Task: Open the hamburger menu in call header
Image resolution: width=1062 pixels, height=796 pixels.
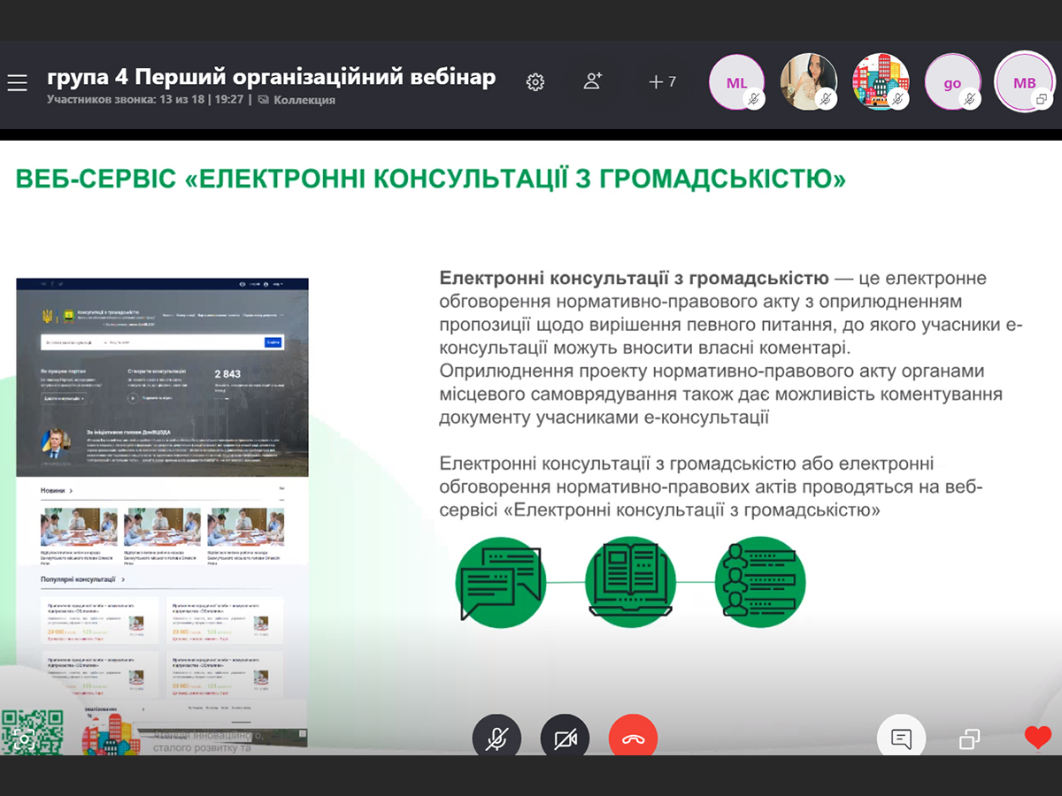Action: pos(18,83)
